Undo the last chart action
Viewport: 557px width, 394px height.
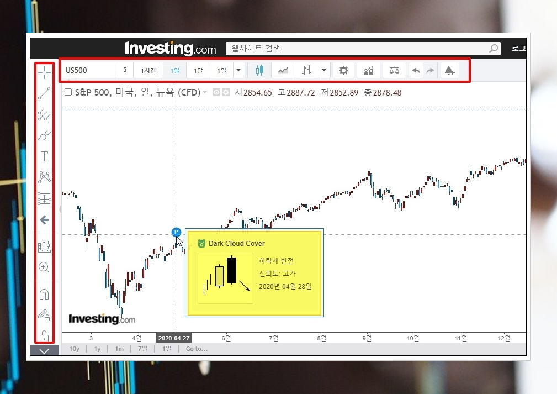[416, 70]
